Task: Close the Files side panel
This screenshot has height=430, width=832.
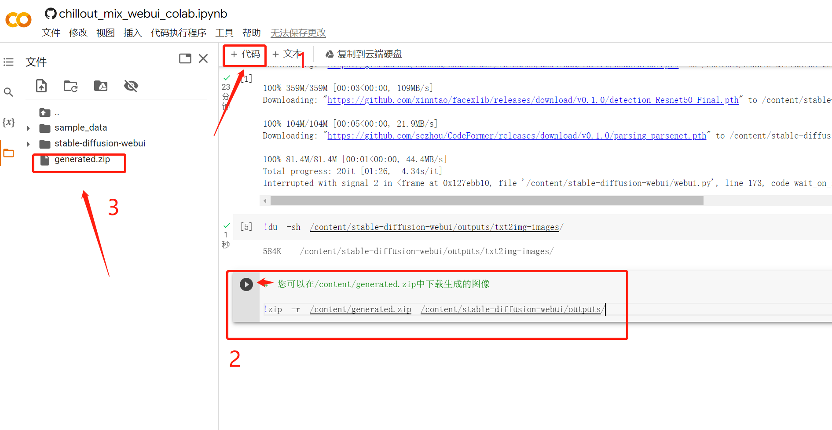Action: coord(203,58)
